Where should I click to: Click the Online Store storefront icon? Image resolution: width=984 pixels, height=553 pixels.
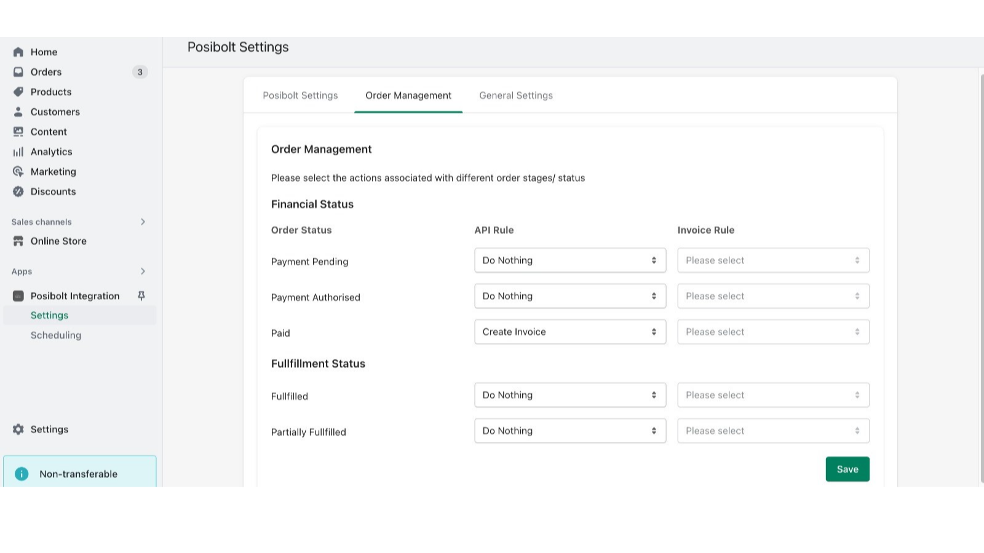18,241
